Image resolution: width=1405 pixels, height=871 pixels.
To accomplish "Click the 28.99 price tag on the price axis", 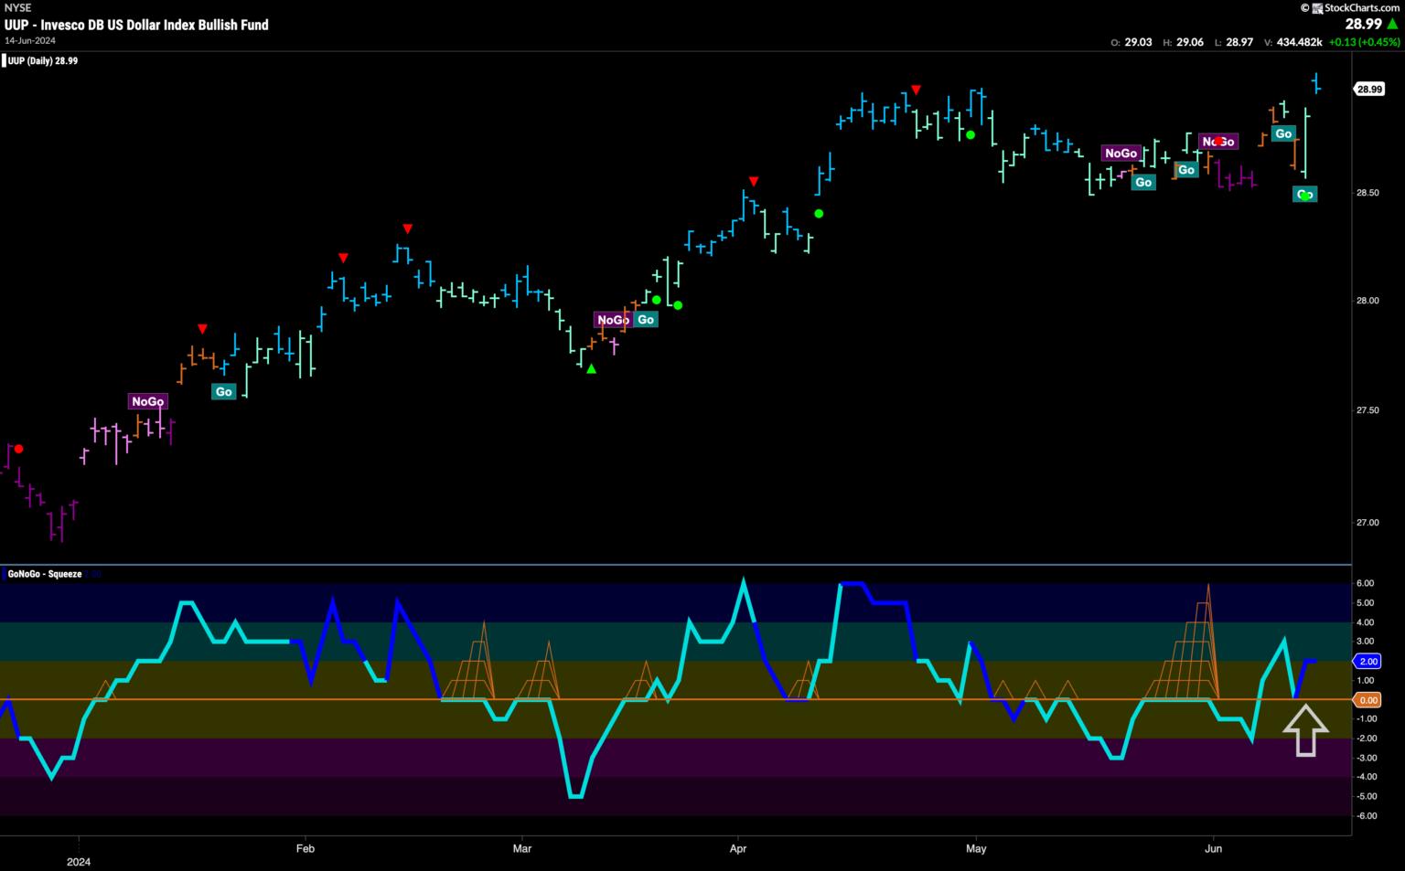I will pyautogui.click(x=1368, y=90).
